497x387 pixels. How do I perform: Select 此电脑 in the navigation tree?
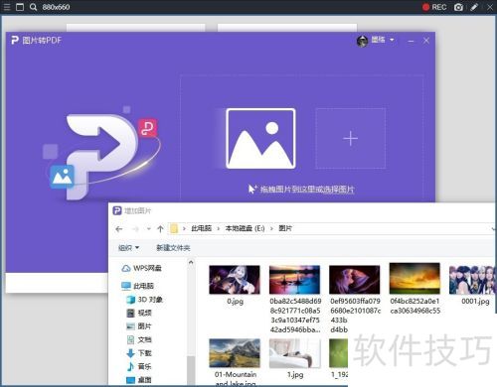[137, 286]
